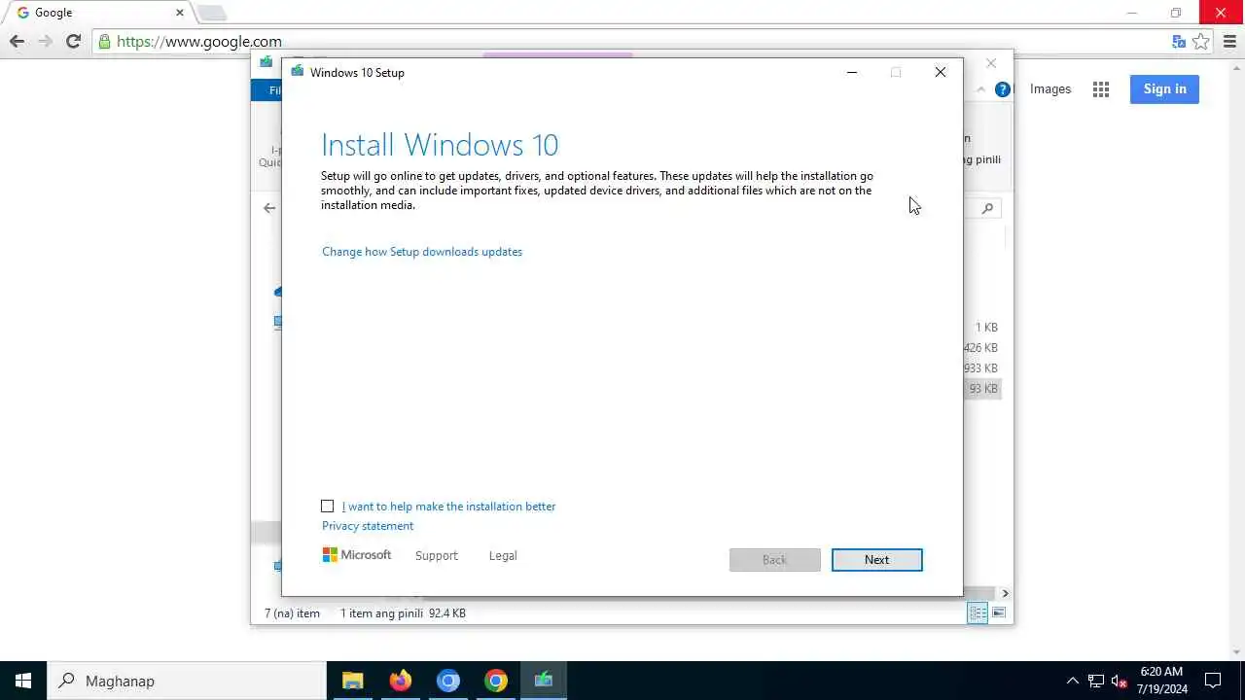Screen dimensions: 1245x700
Task: Click the network tray icon
Action: (1095, 681)
